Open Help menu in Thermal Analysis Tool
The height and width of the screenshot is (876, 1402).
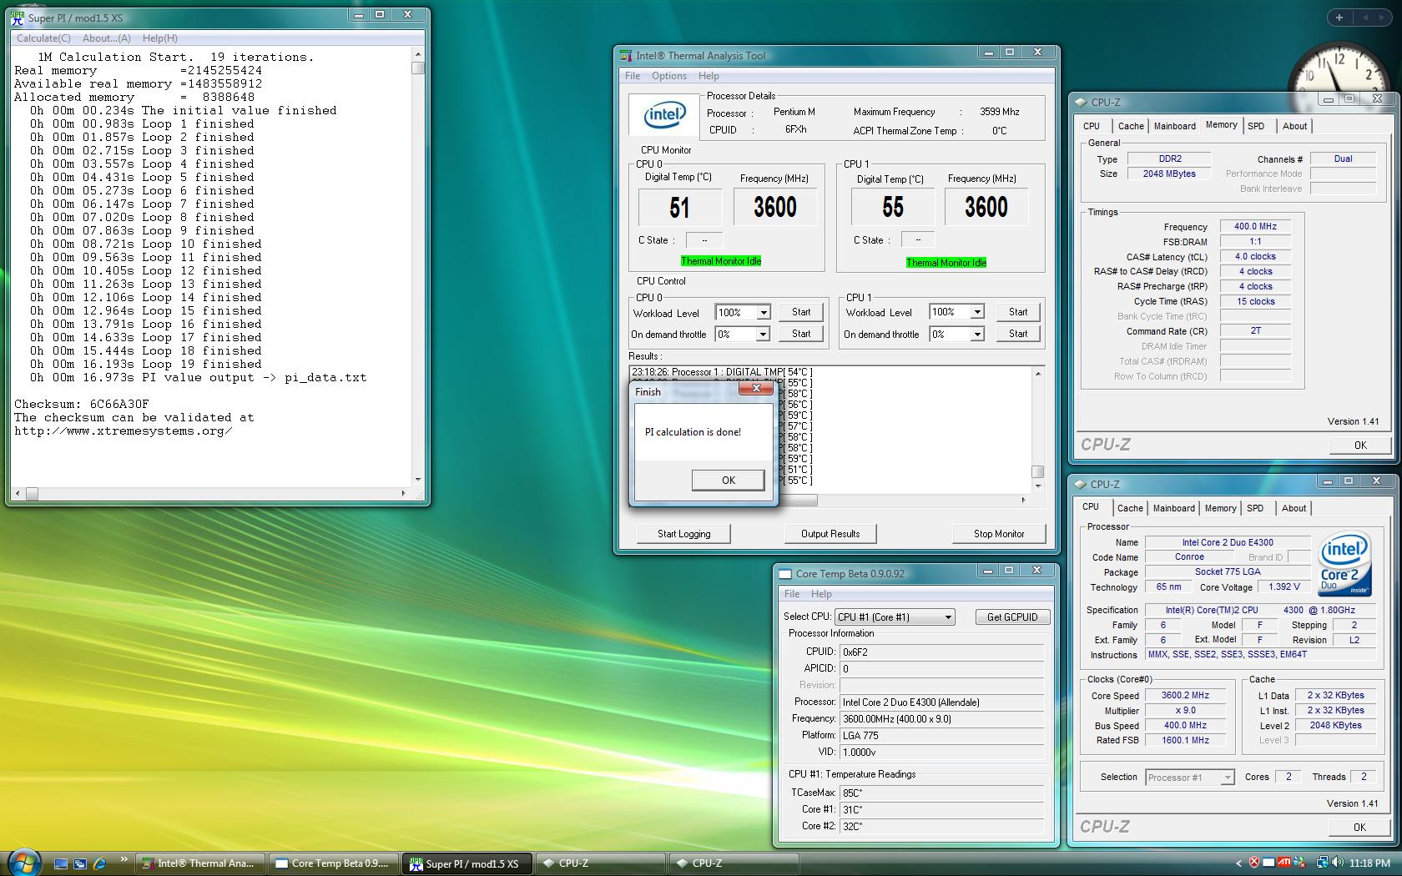(x=709, y=76)
